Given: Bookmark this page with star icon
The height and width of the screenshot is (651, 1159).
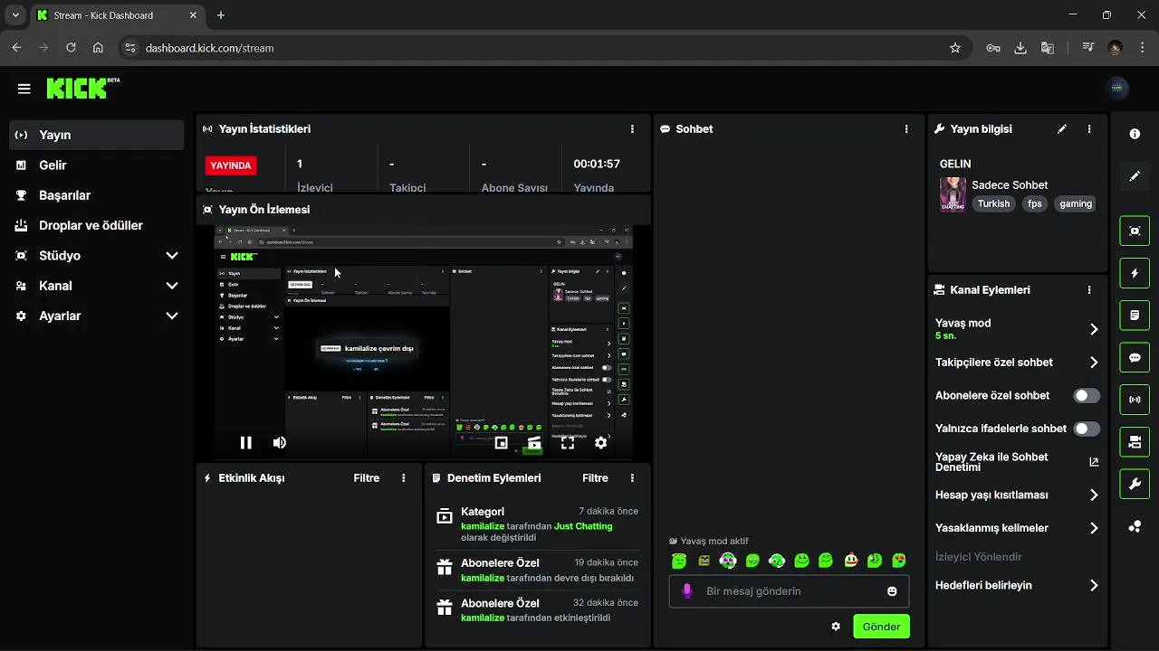Looking at the screenshot, I should [954, 48].
